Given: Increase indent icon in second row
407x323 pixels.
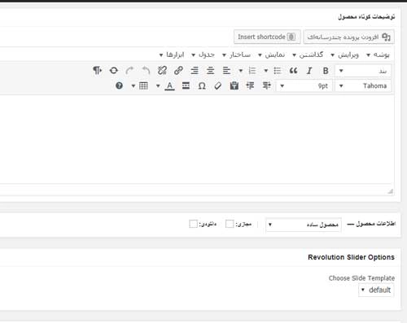Looking at the screenshot, I should click(x=250, y=86).
